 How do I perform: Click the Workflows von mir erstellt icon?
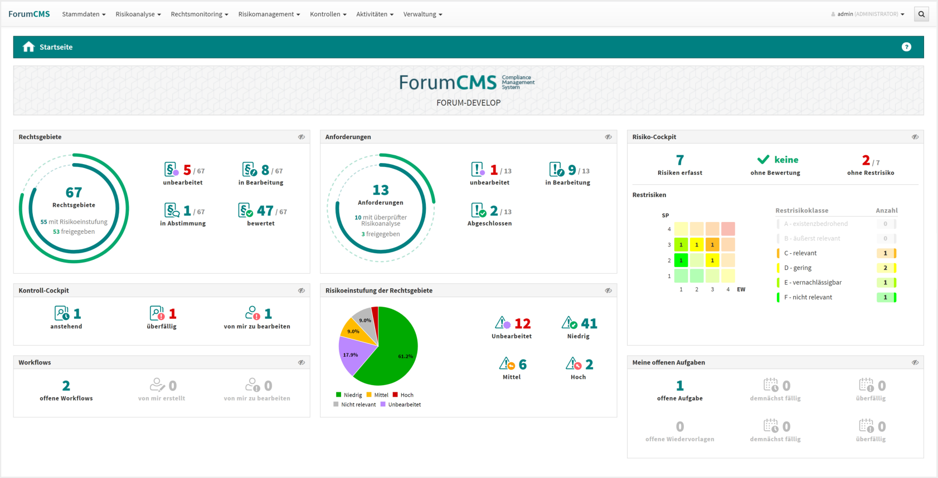pyautogui.click(x=157, y=385)
